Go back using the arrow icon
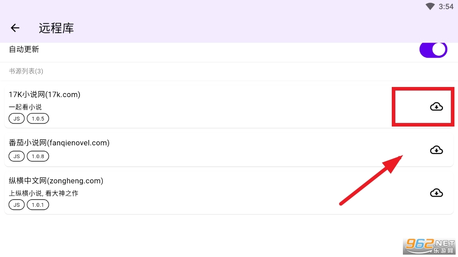 [x=15, y=28]
